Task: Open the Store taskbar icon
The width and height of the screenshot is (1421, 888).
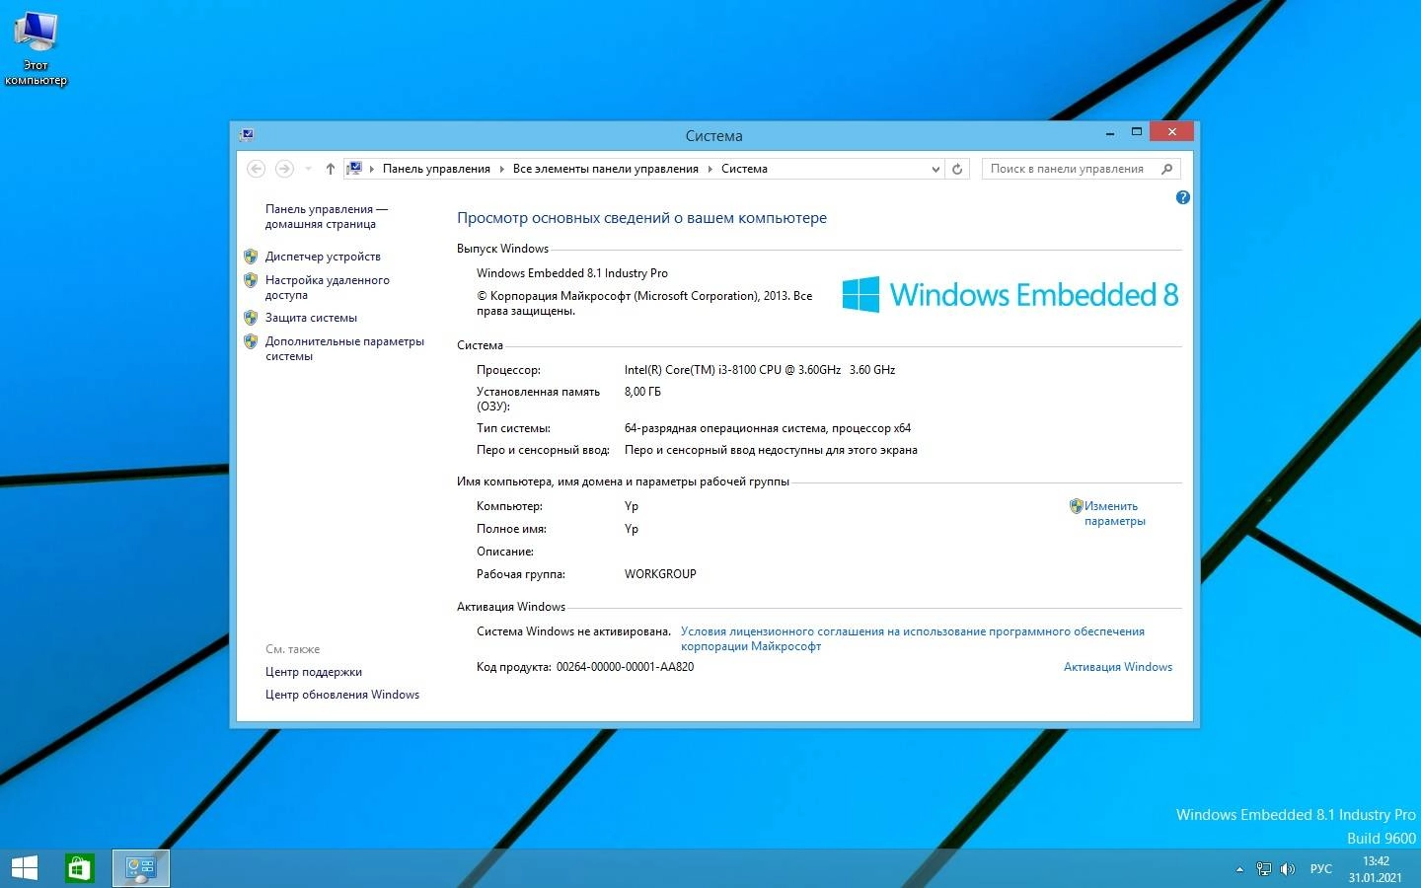Action: click(79, 868)
